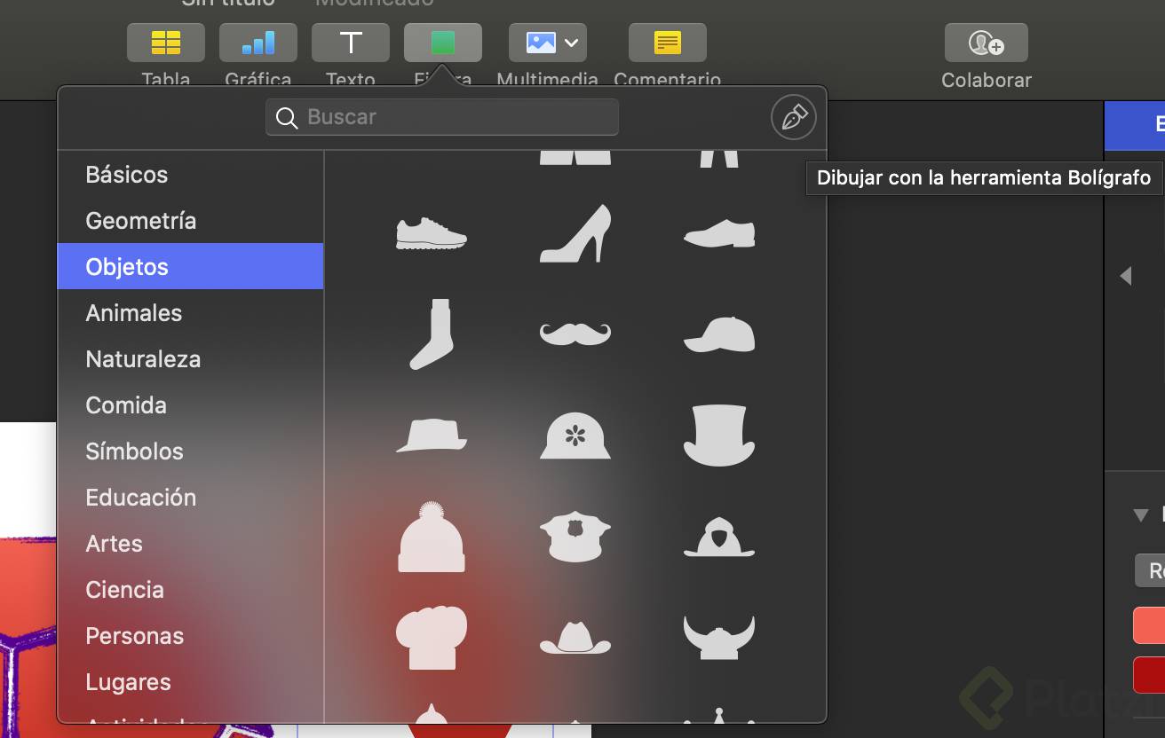Insert the high heel shoe shape

(x=575, y=233)
